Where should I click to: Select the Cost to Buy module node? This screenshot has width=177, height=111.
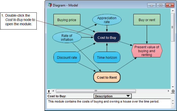click(x=107, y=38)
